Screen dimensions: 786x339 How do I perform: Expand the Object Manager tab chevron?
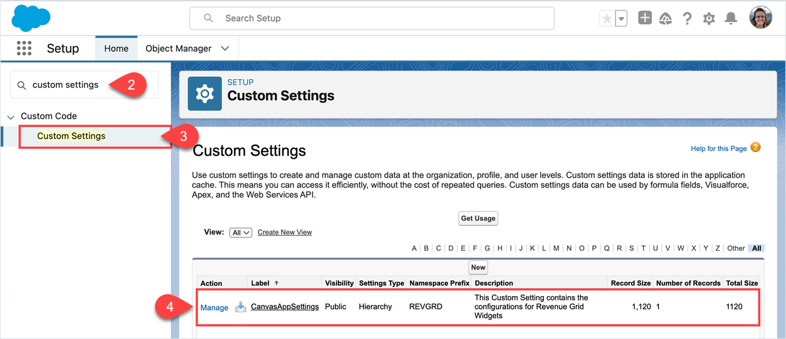225,48
